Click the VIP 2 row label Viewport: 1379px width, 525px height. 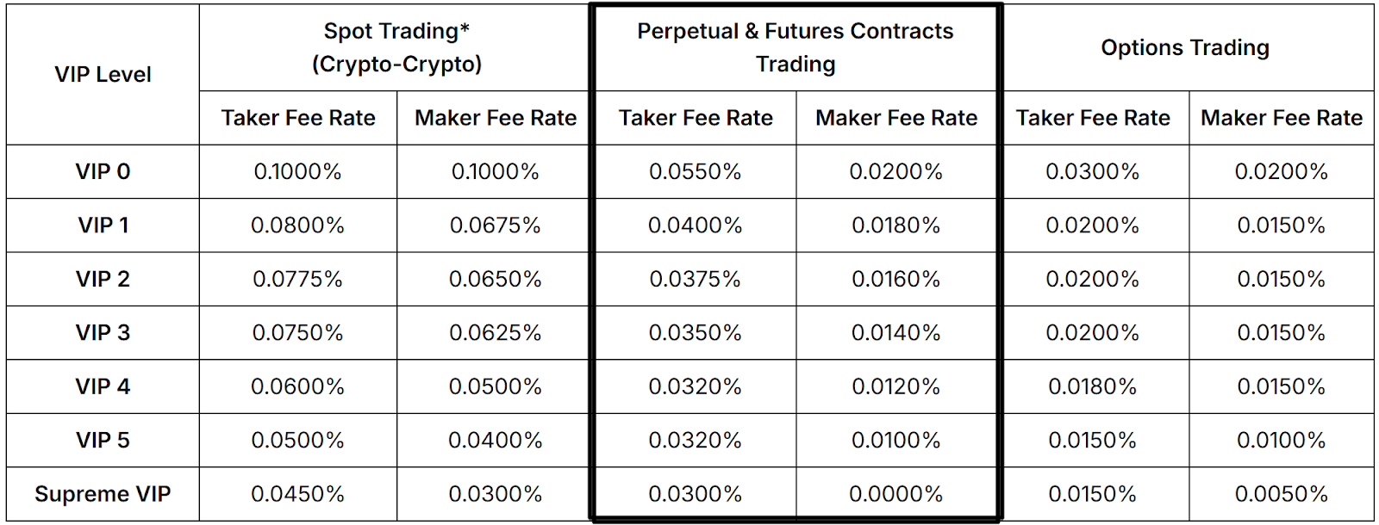tap(103, 279)
